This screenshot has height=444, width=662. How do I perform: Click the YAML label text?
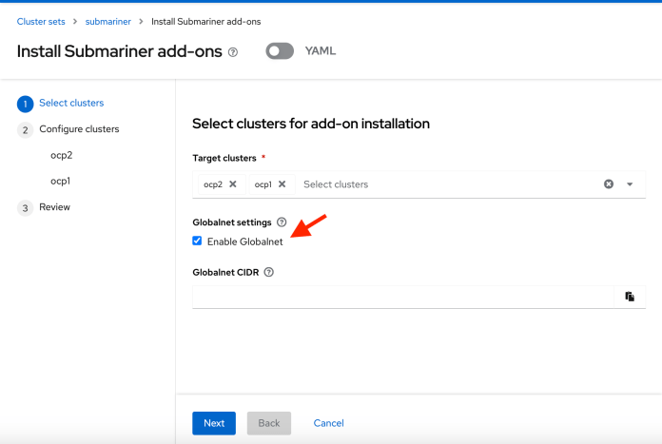tap(321, 51)
